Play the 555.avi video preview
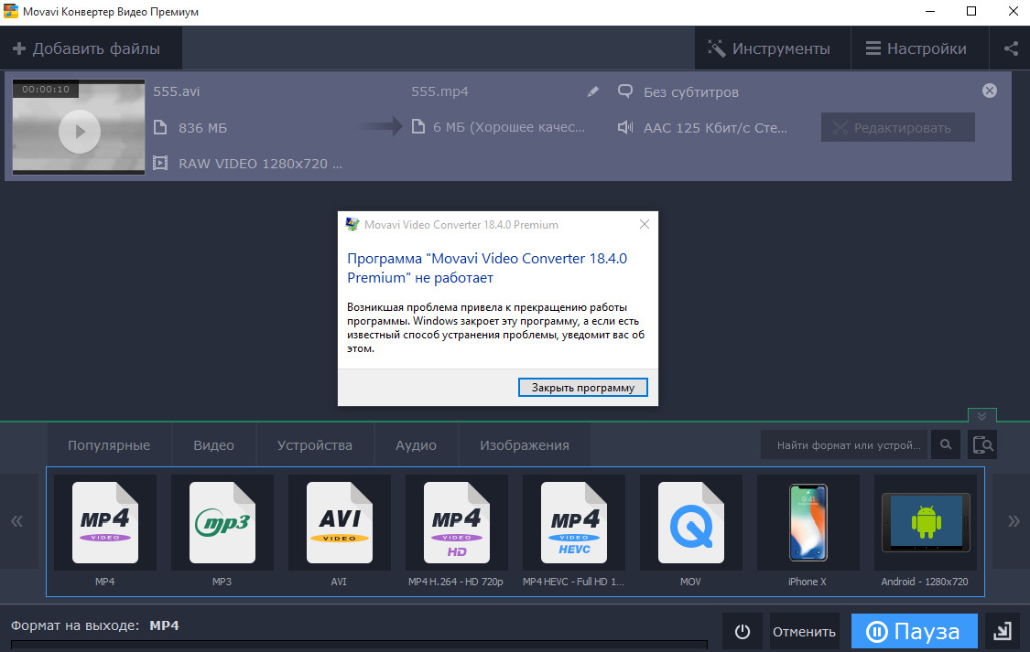This screenshot has height=652, width=1030. tap(80, 131)
